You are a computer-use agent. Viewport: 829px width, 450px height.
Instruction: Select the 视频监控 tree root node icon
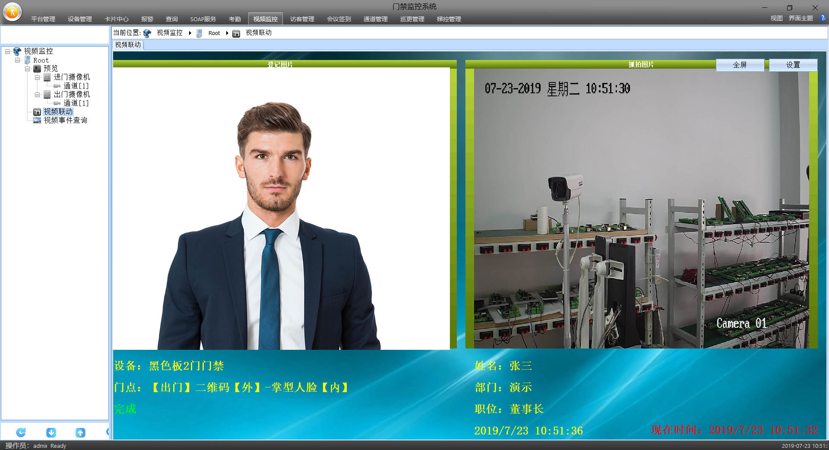point(17,51)
